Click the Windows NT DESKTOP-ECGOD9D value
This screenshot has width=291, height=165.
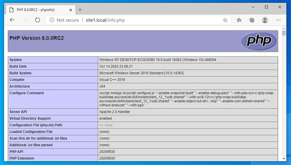pyautogui.click(x=158, y=60)
